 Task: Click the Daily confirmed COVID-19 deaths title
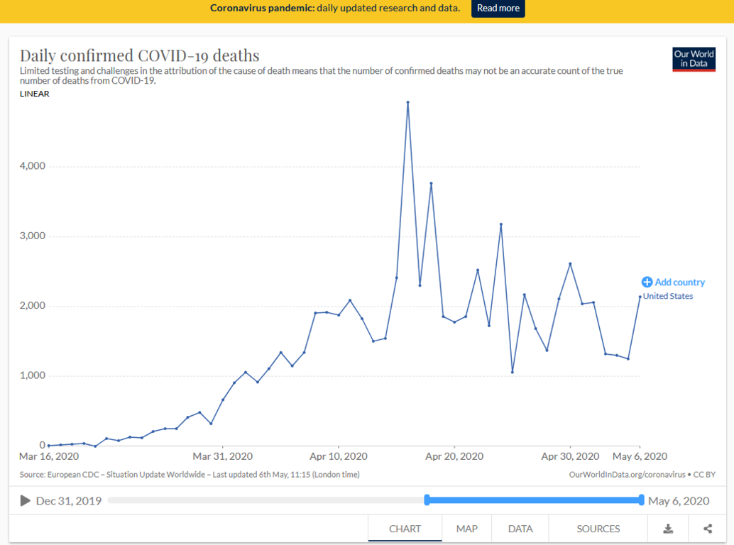click(140, 55)
